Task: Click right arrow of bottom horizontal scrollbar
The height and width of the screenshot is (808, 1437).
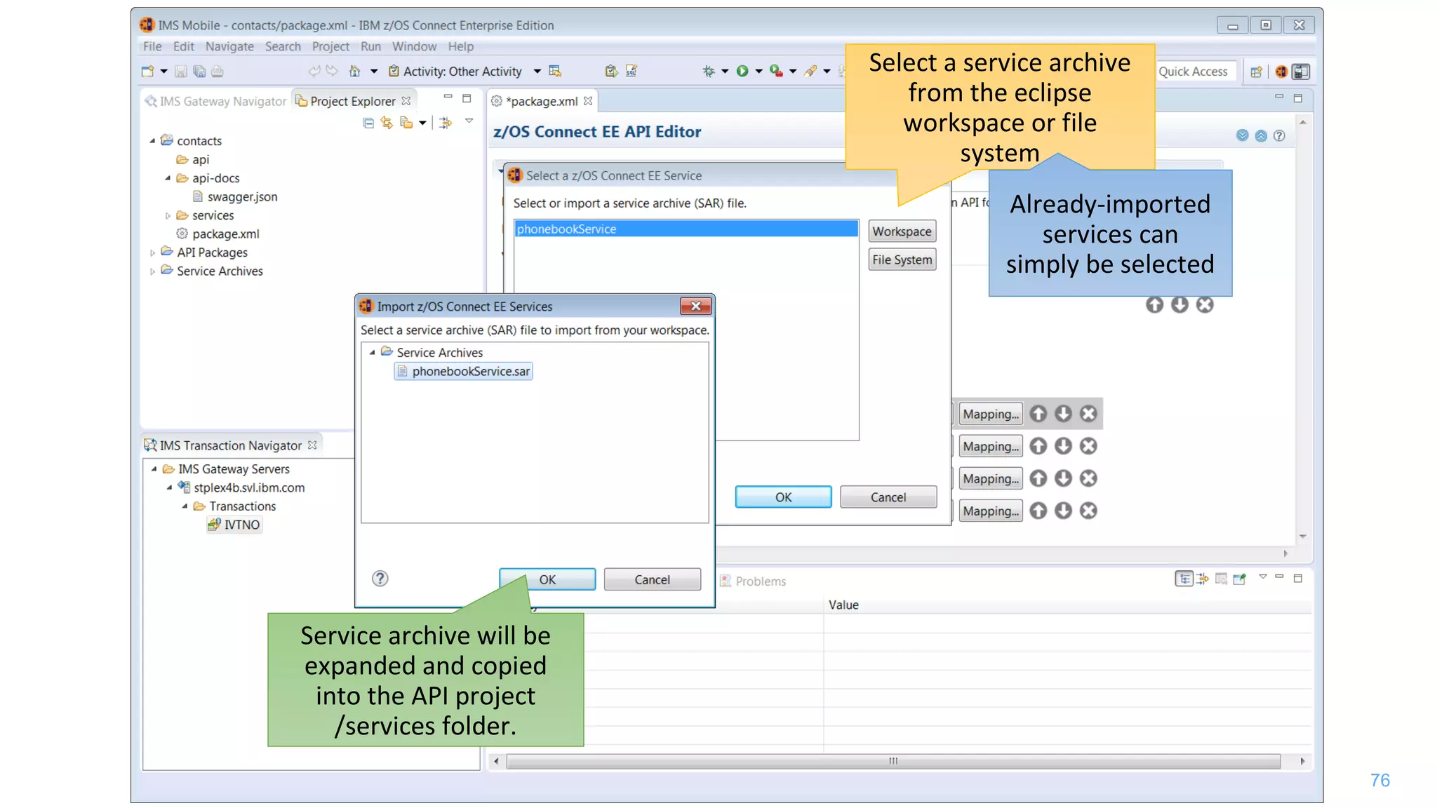Action: click(1303, 761)
